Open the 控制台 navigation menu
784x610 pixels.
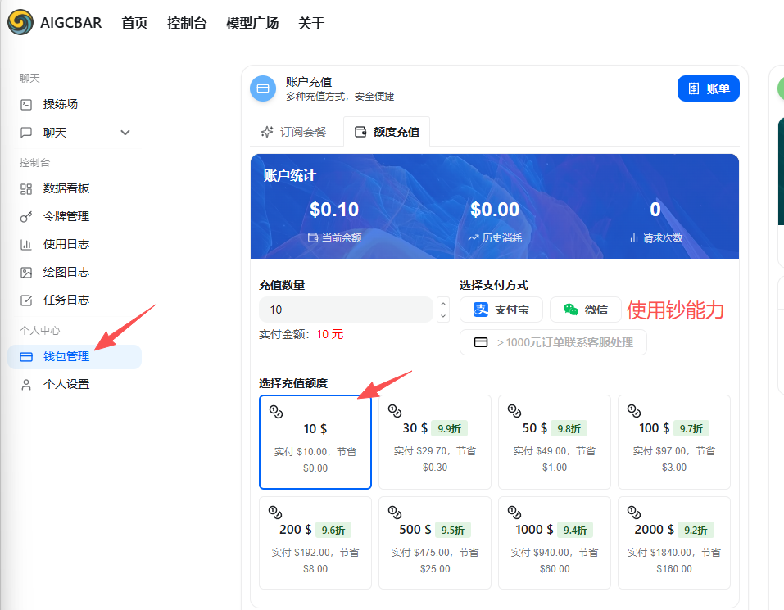[187, 23]
